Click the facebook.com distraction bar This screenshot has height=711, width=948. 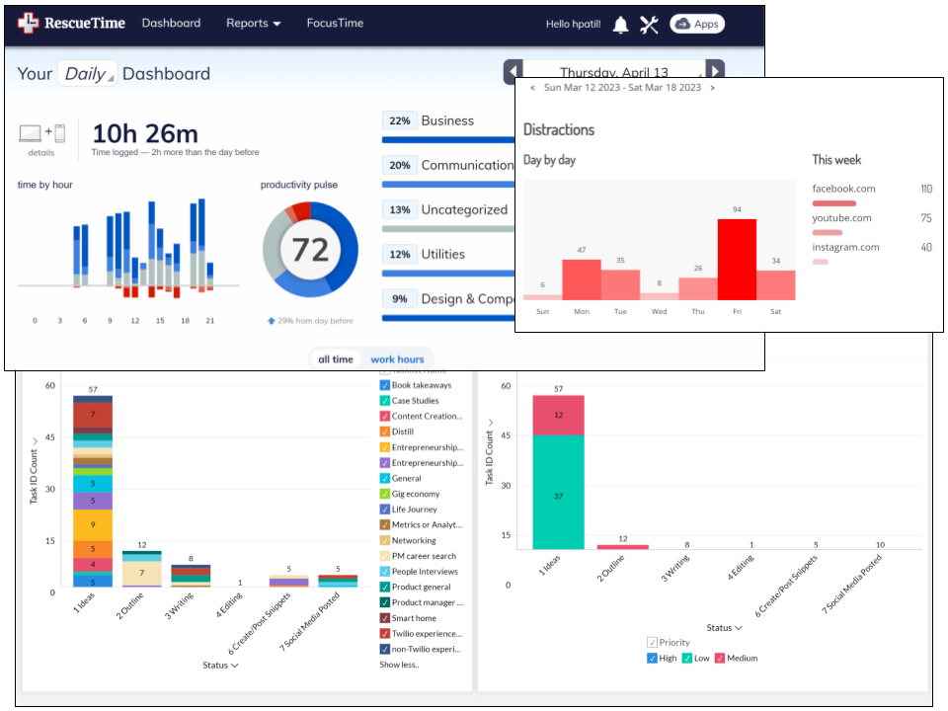(833, 203)
